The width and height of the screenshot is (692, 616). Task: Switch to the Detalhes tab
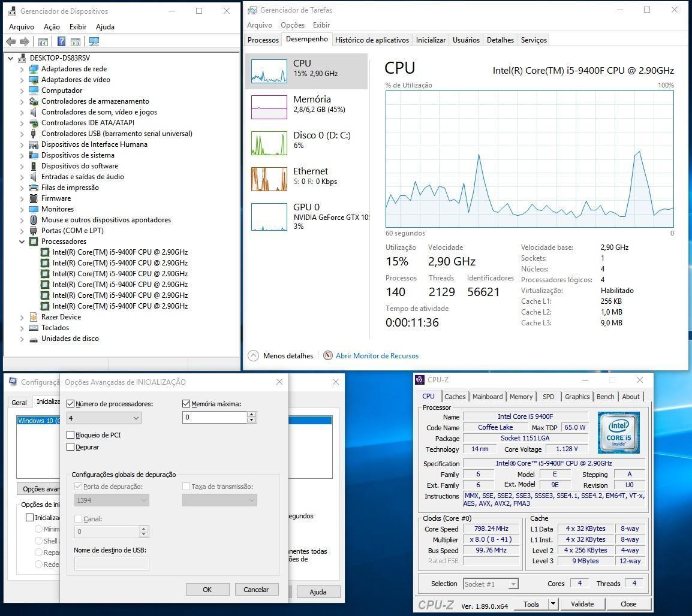[x=500, y=40]
